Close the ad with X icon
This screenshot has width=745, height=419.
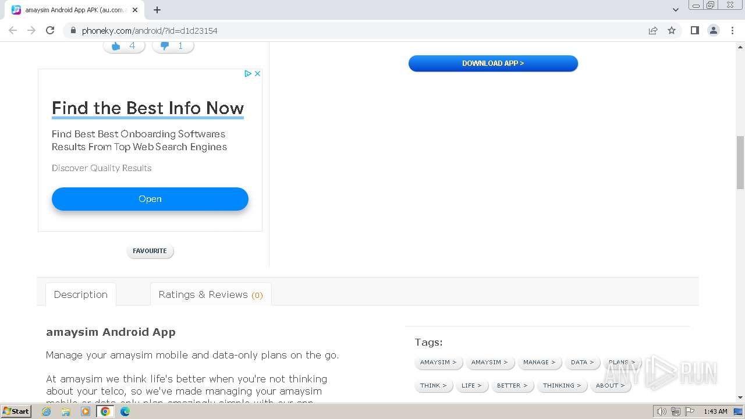[x=257, y=73]
